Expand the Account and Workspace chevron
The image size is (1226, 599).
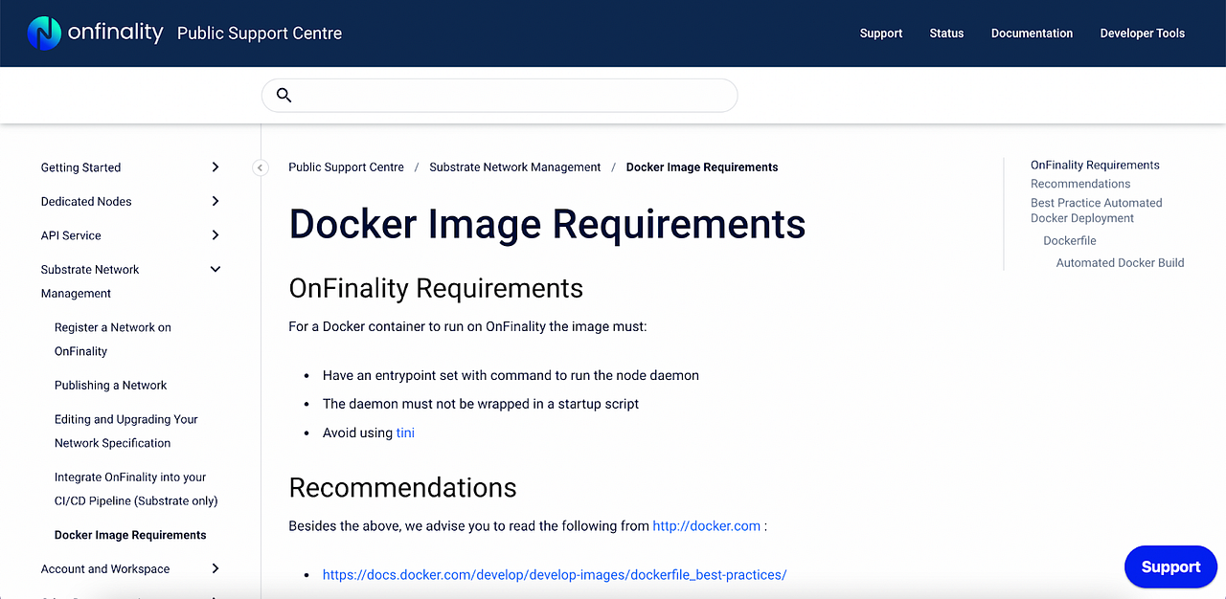click(x=216, y=568)
